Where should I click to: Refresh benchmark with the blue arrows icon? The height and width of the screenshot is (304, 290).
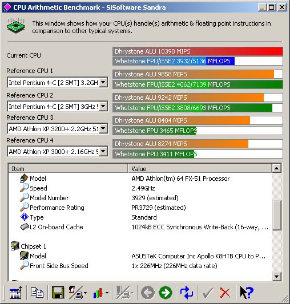(186, 293)
